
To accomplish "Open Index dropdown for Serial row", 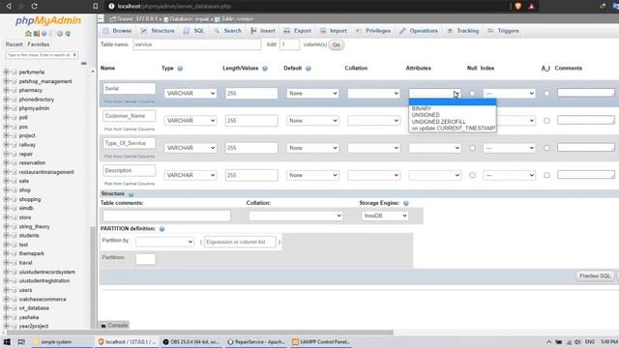I will point(509,94).
